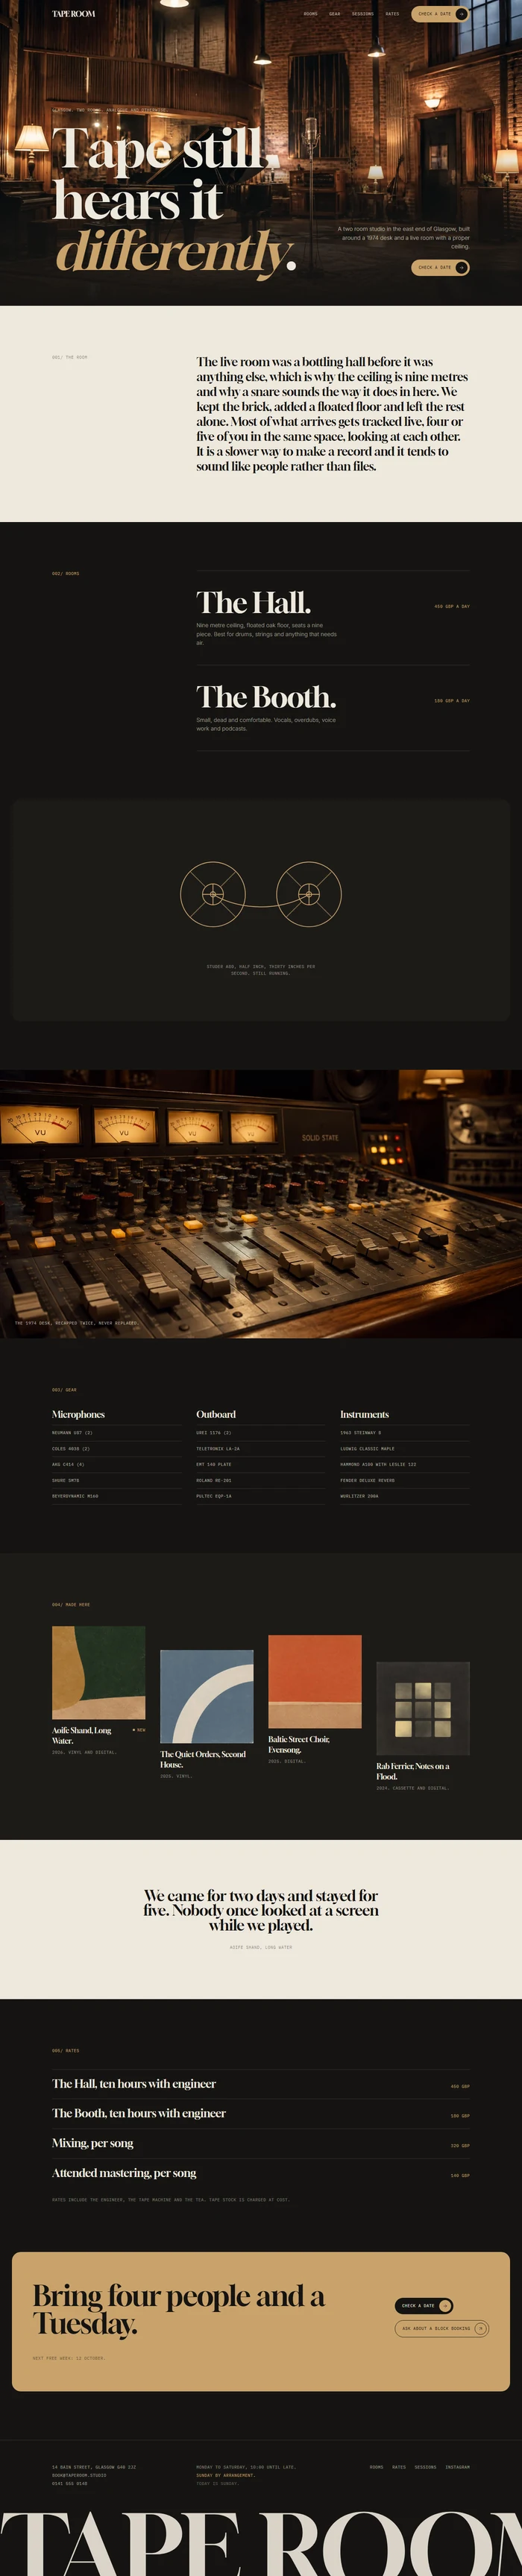This screenshot has height=2576, width=522.
Task: Click the Check a Date button below hero description
Action: [x=440, y=267]
